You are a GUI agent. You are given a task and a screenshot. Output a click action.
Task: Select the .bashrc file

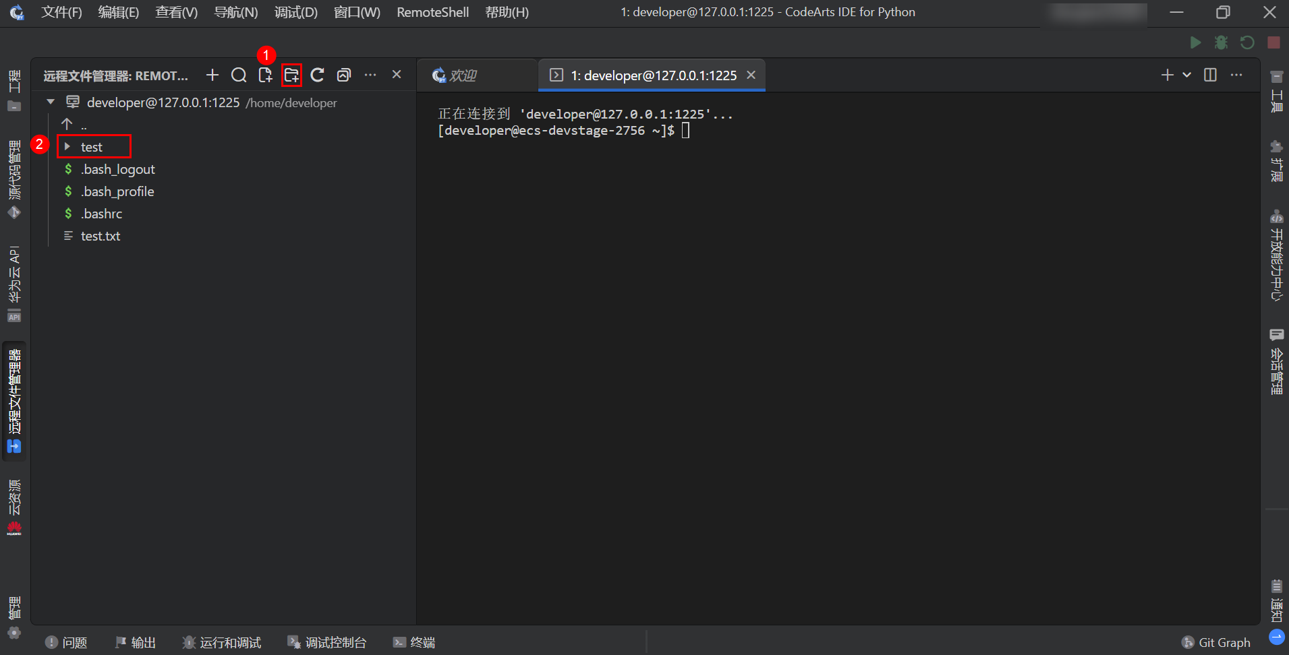point(102,214)
